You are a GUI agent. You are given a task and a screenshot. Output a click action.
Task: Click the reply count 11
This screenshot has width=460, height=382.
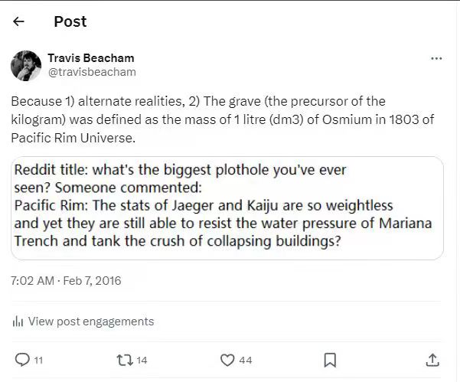click(39, 360)
